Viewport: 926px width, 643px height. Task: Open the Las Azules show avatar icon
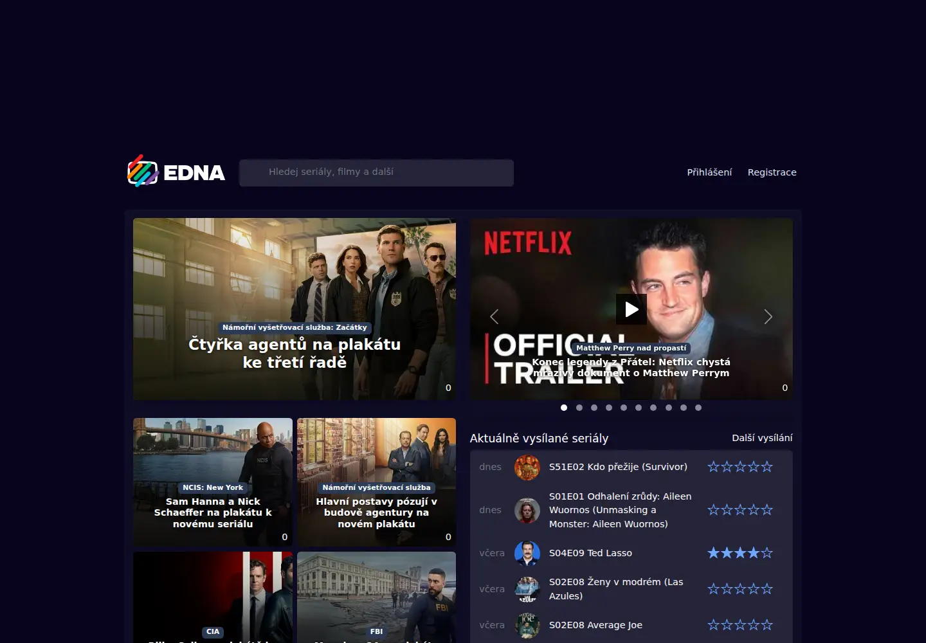pos(527,590)
